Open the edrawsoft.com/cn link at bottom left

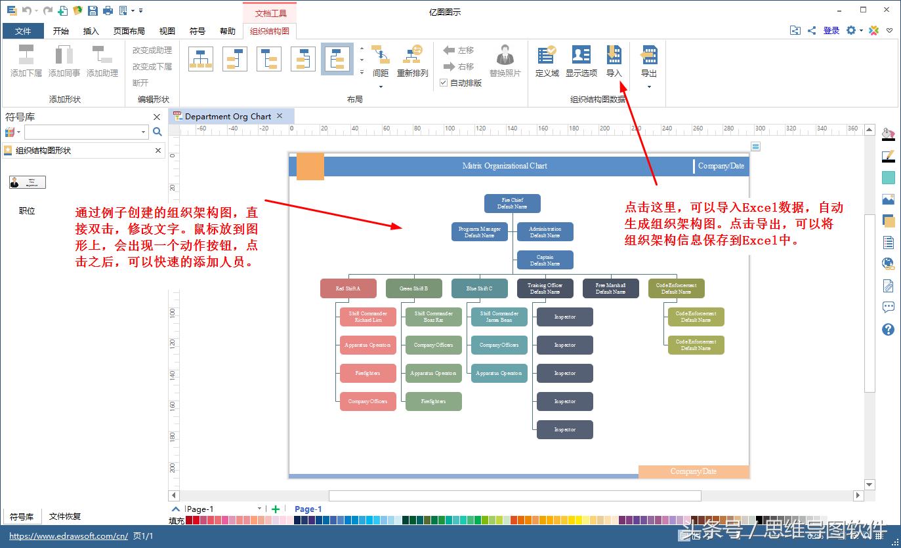coord(68,536)
